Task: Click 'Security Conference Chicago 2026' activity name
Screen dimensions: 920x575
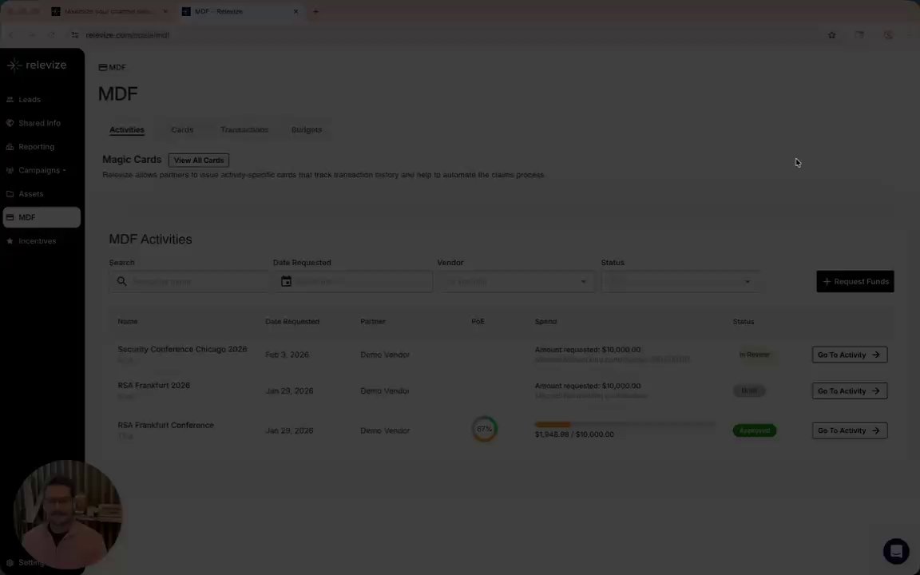Action: 182,349
